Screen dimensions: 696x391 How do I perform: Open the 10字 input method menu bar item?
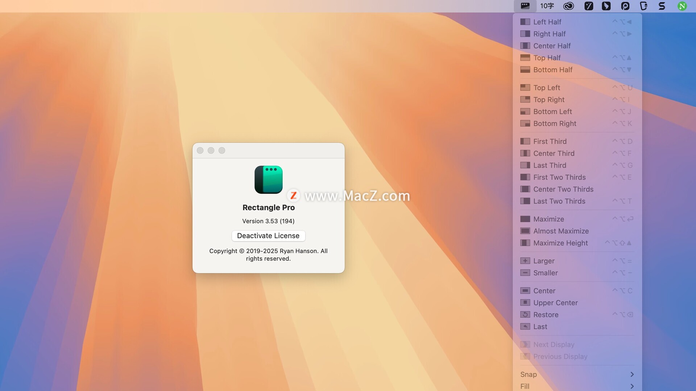click(547, 6)
